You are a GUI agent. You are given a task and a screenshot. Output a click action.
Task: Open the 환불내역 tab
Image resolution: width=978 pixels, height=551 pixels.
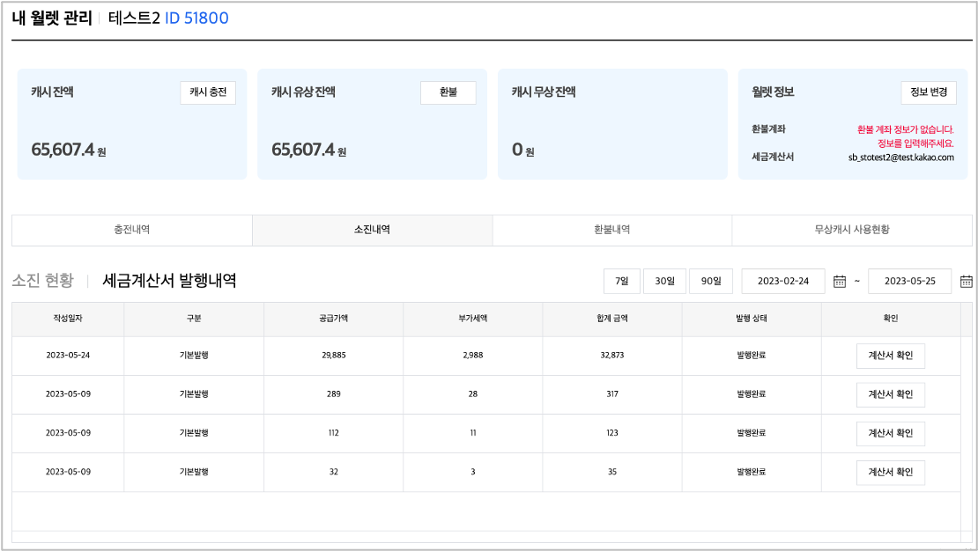click(611, 230)
